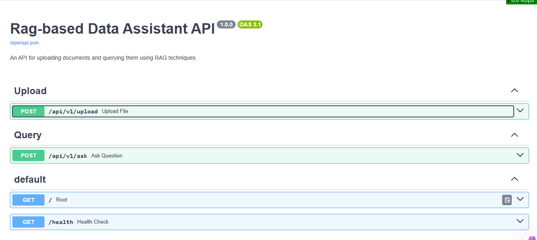Click the default section heading
The height and width of the screenshot is (240, 537).
[x=30, y=179]
